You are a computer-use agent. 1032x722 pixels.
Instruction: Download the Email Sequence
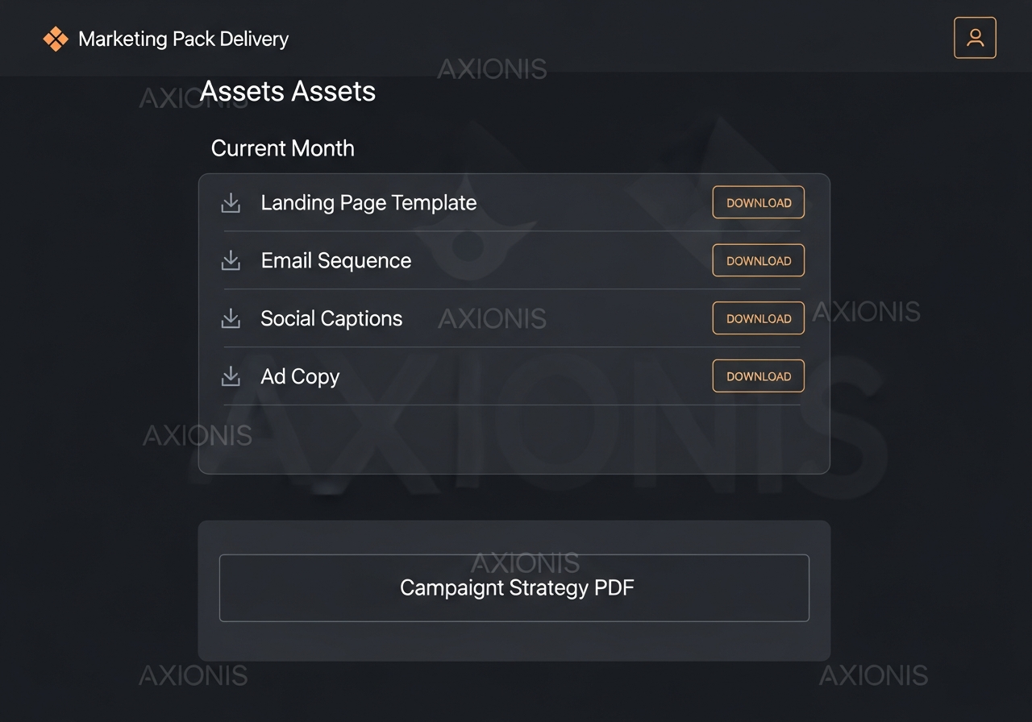pyautogui.click(x=758, y=260)
